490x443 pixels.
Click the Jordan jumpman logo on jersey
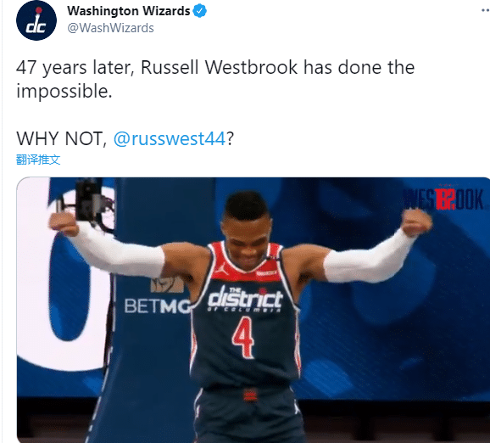(x=221, y=269)
